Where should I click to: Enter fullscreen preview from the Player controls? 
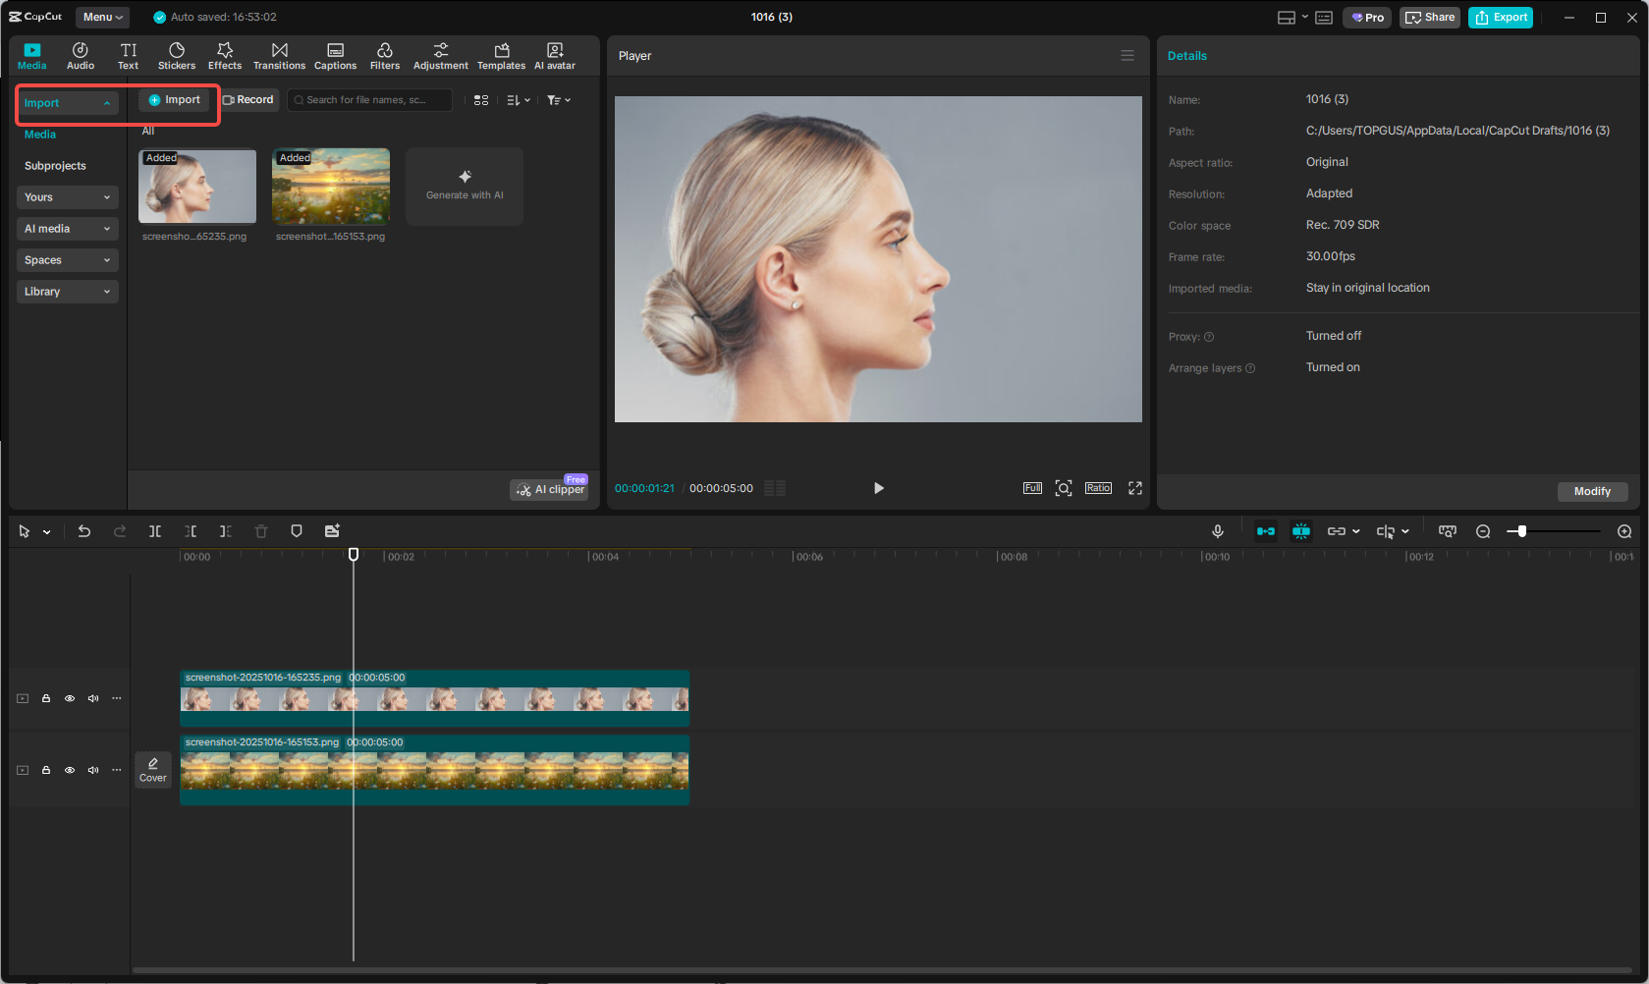(x=1135, y=487)
